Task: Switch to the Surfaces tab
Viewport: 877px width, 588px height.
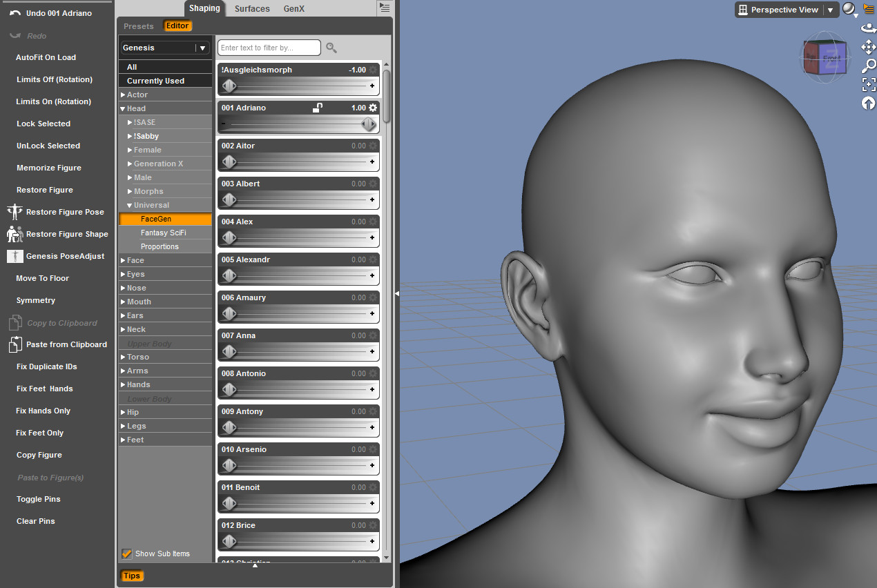Action: click(252, 9)
